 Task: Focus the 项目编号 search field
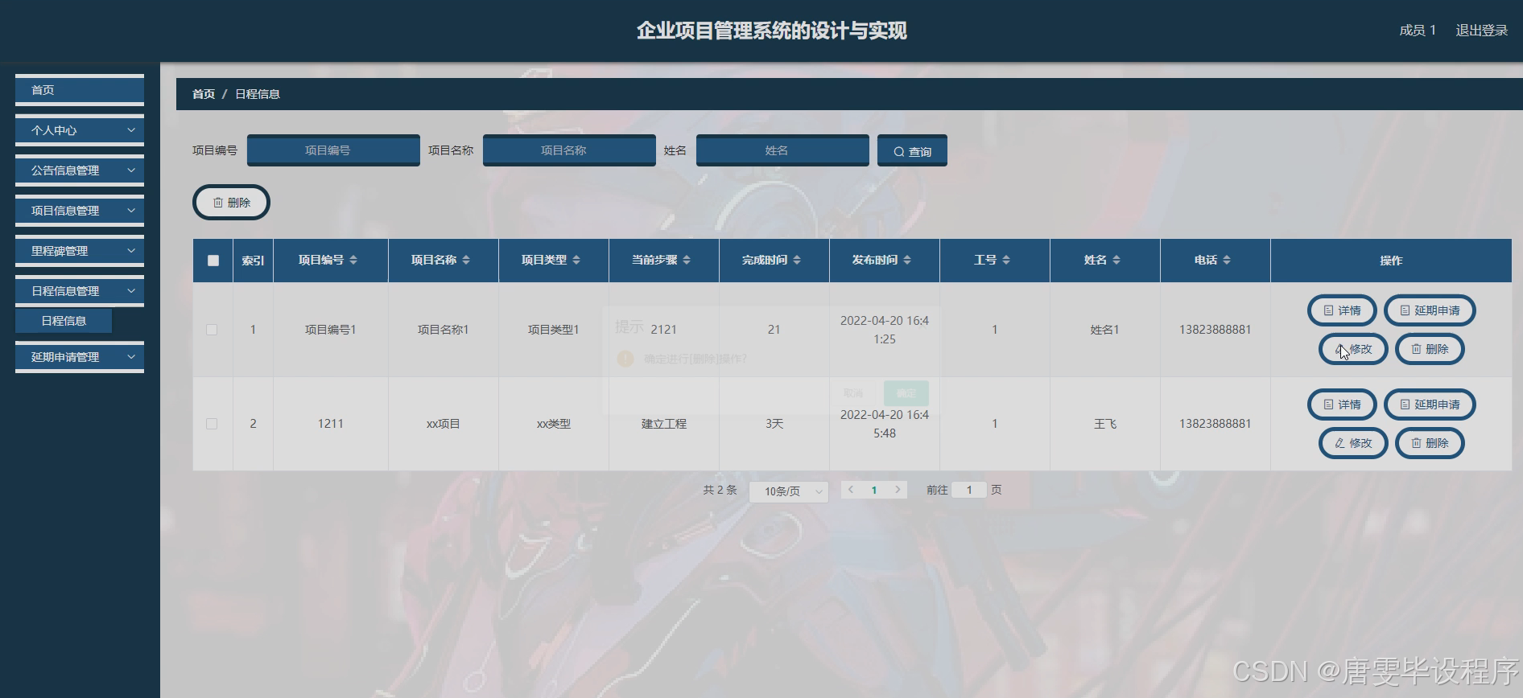[333, 150]
